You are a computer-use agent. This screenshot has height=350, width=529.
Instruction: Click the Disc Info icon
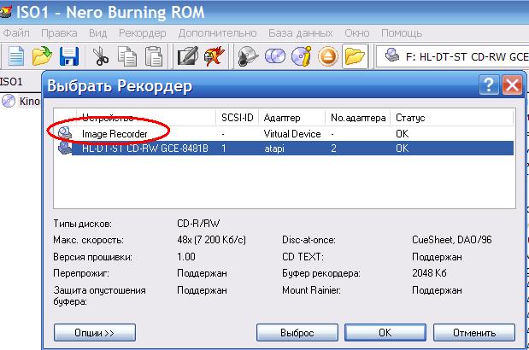tap(302, 56)
